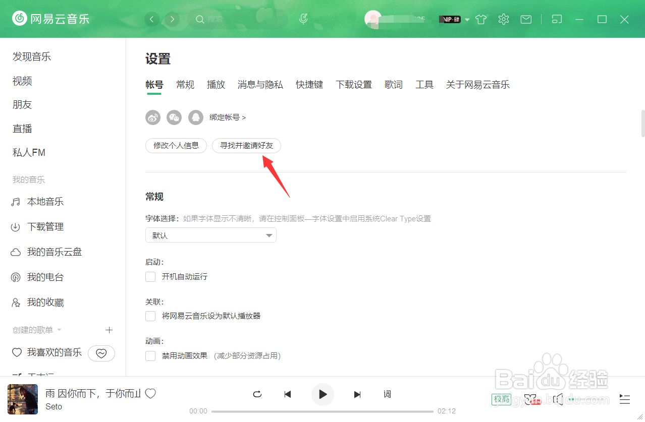Expand the account dropdown arrow beside VIP badge
The image size is (645, 422).
[467, 20]
